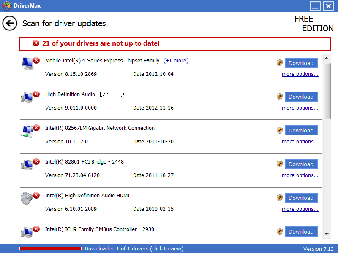Image resolution: width=338 pixels, height=253 pixels.
Task: Click the DriverMax logo in the title bar
Action: pyautogui.click(x=6, y=5)
